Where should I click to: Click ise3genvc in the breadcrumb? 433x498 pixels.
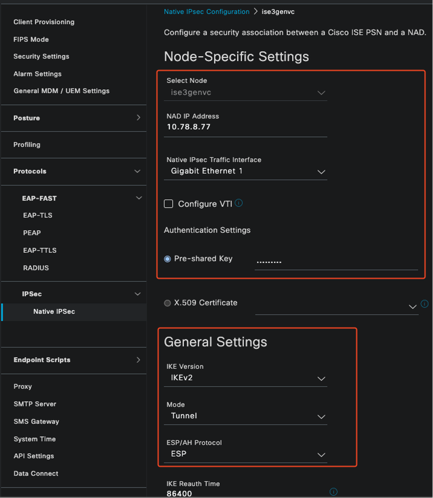click(278, 12)
